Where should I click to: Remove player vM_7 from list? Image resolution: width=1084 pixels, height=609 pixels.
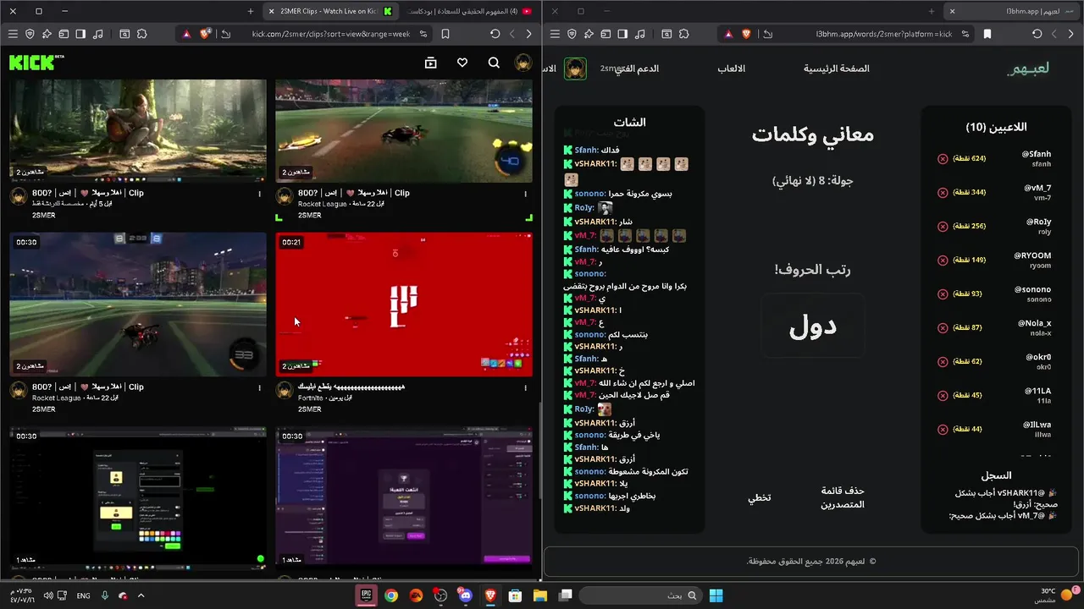[943, 193]
